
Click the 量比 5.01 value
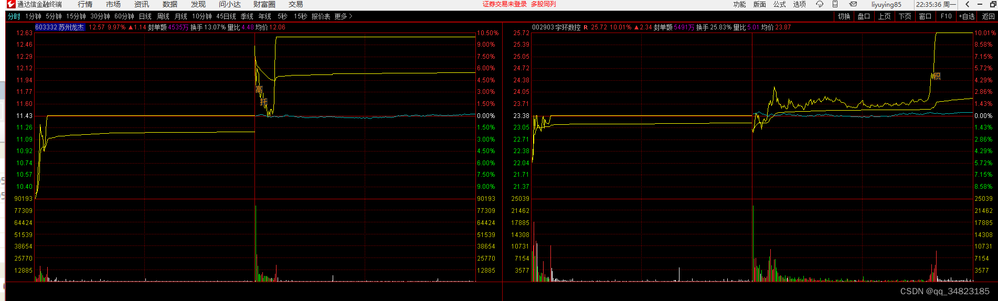pyautogui.click(x=747, y=27)
